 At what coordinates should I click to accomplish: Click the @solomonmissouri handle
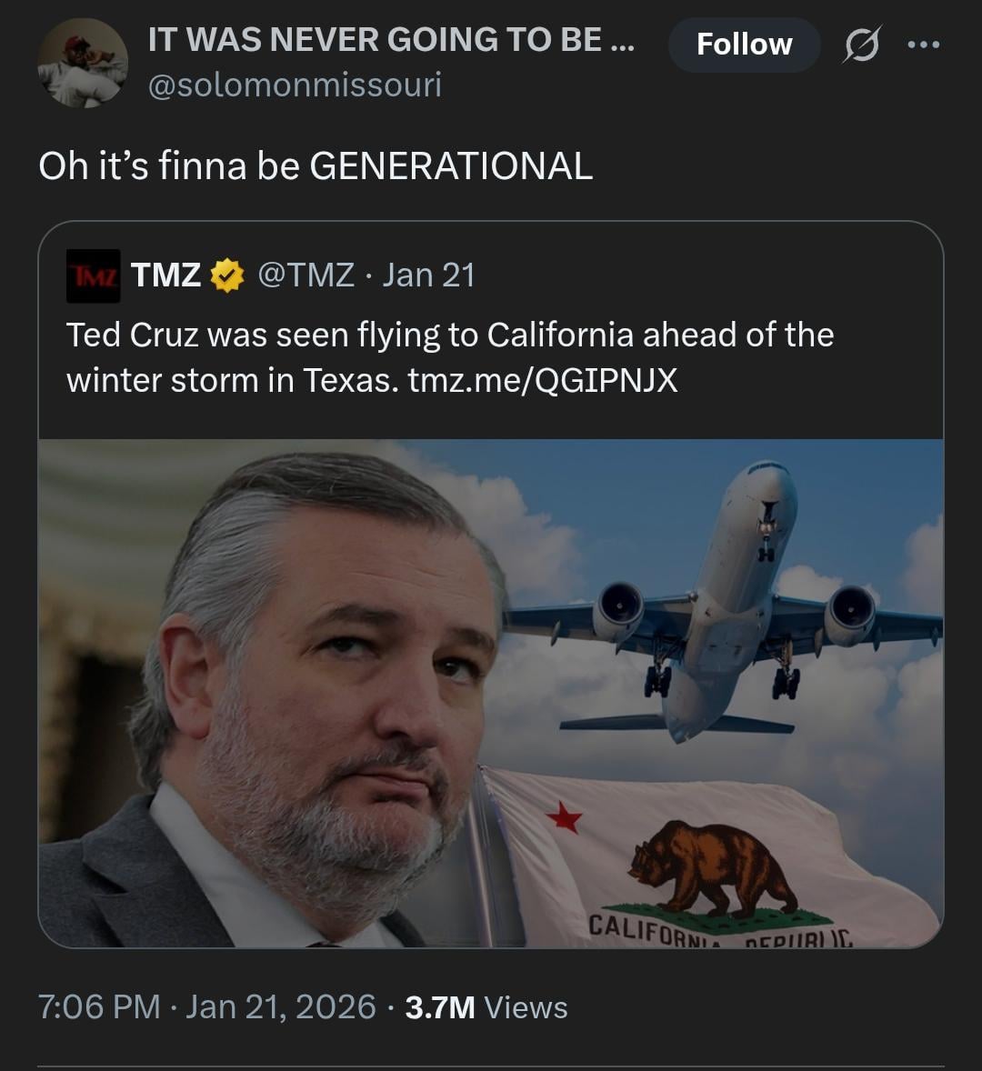295,85
